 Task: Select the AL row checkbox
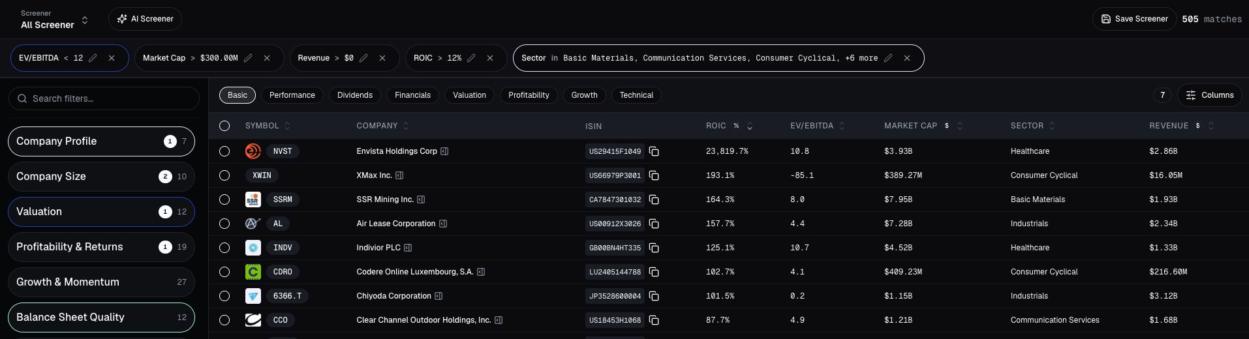pyautogui.click(x=224, y=224)
